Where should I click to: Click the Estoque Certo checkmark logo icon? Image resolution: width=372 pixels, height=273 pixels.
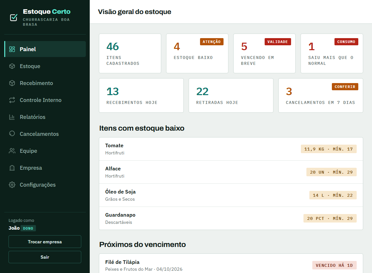coord(13,18)
